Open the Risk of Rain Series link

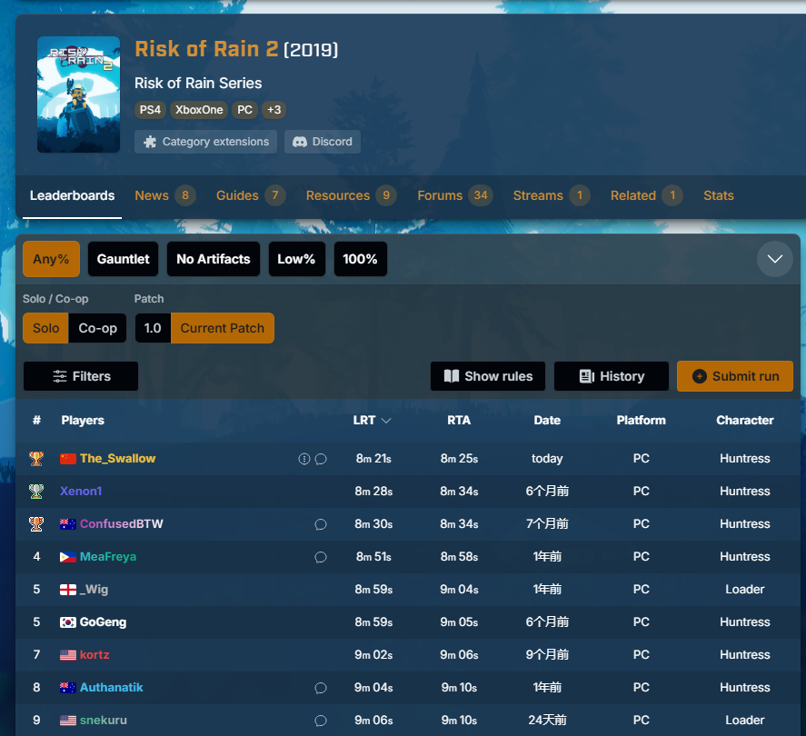coord(198,84)
